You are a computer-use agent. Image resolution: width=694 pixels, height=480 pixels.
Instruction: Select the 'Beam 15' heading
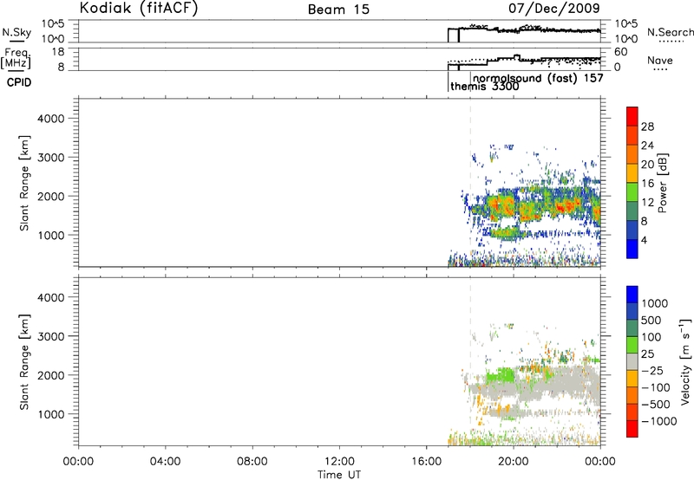click(338, 10)
